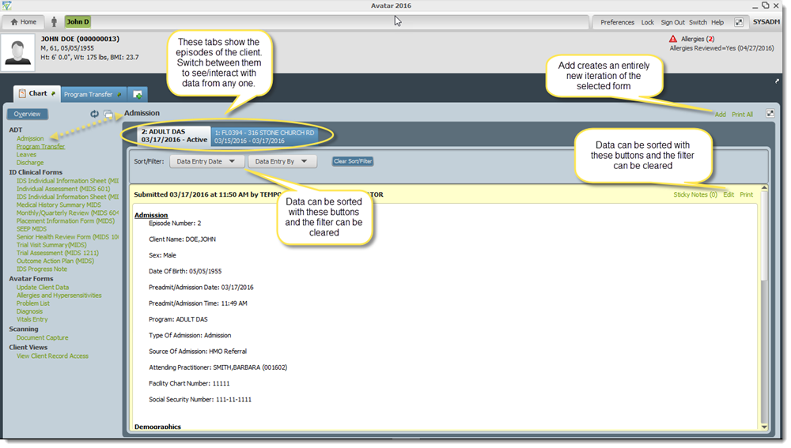Click the Home button

24,21
